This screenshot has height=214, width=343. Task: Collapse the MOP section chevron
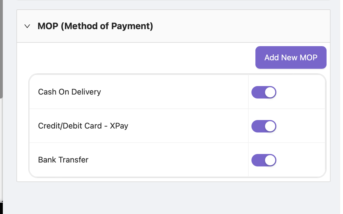(x=27, y=26)
